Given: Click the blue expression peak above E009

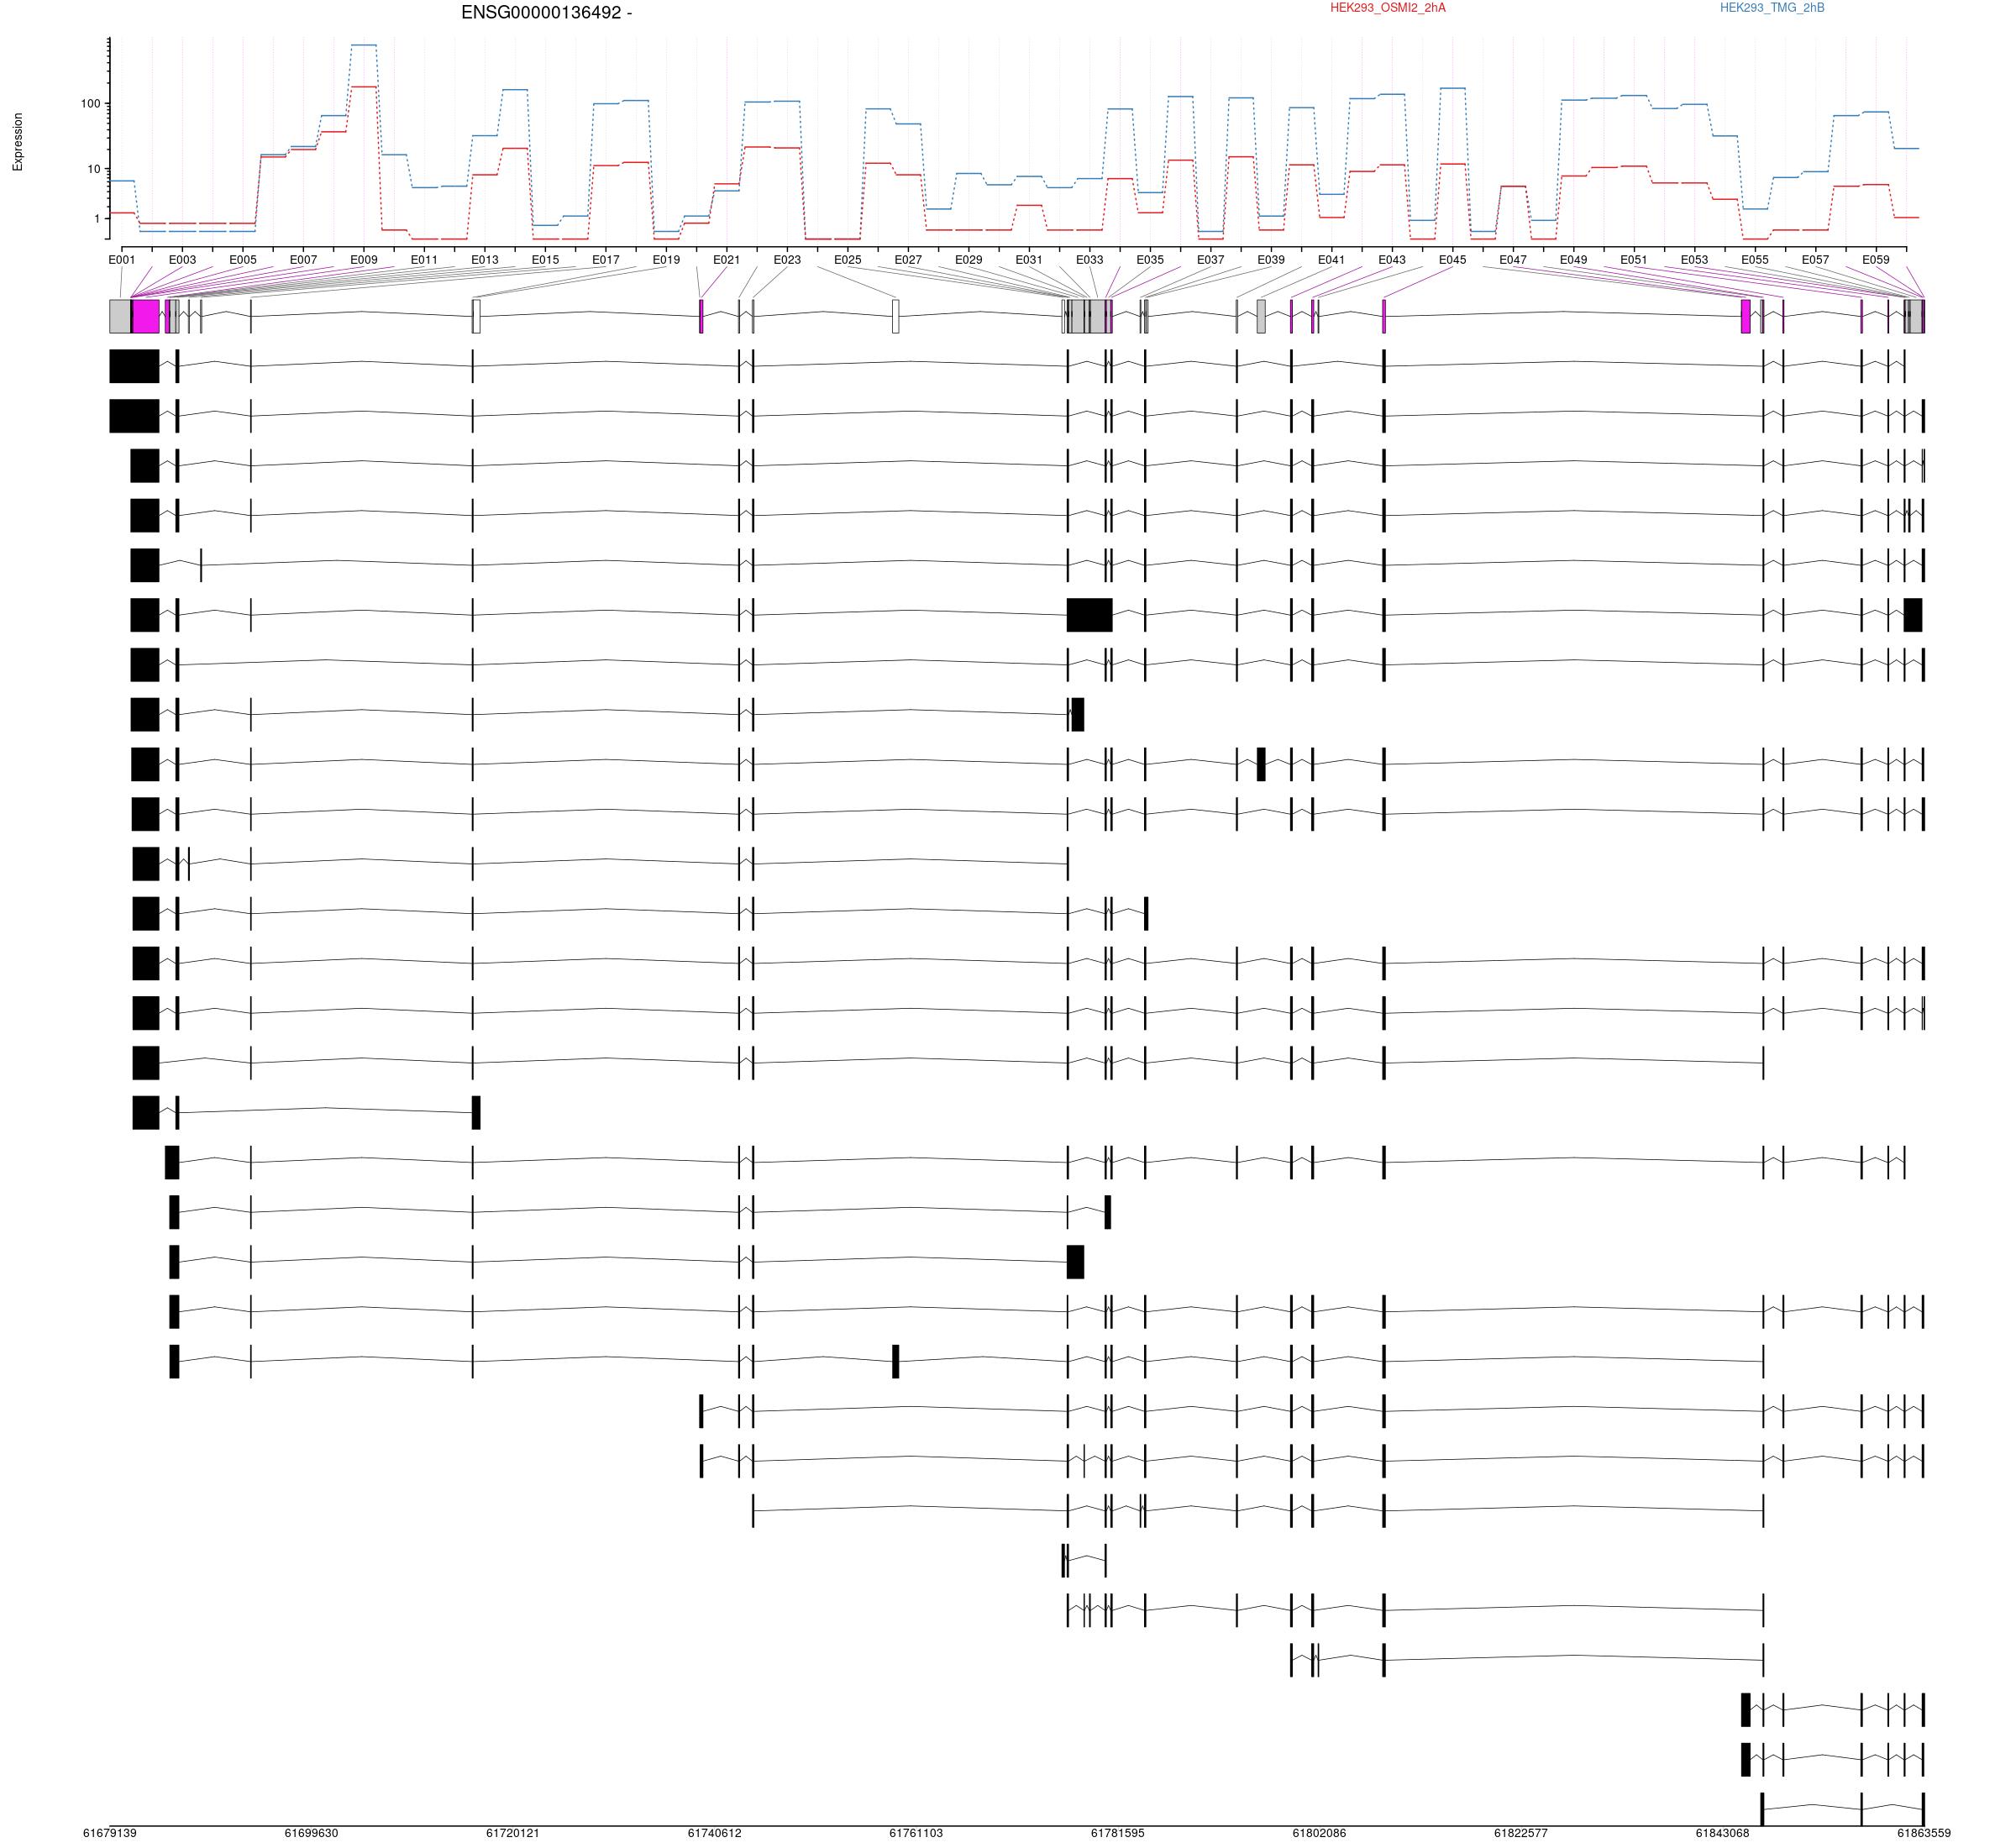Looking at the screenshot, I should point(364,45).
